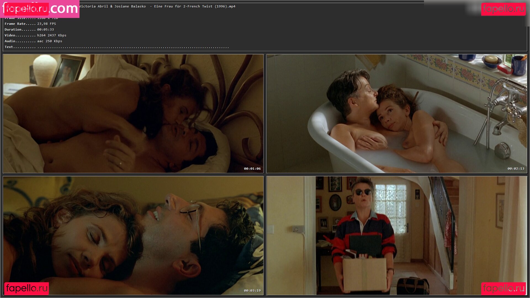The image size is (530, 298).
Task: Select the Duration 00:05:33 line
Action: [29, 30]
